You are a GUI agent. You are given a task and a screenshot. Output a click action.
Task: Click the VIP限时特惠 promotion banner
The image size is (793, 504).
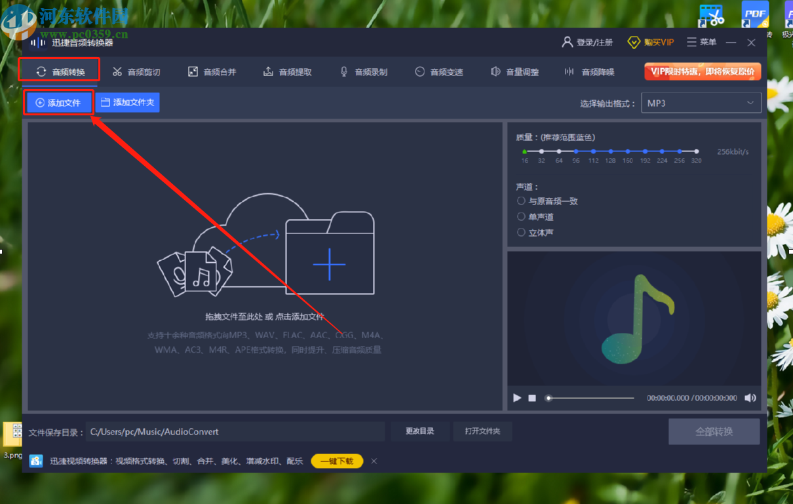point(703,71)
